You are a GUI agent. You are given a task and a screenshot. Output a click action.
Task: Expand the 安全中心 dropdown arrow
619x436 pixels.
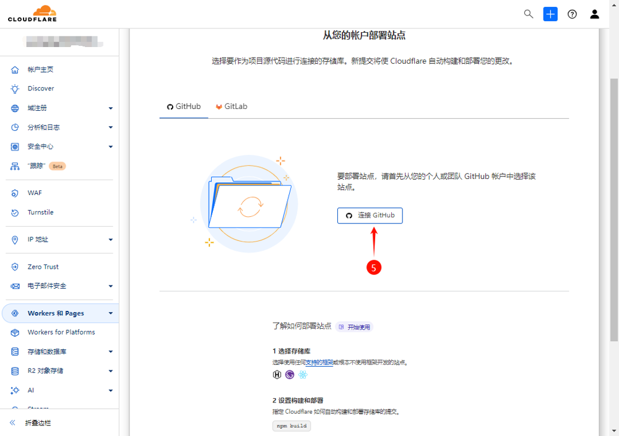tap(111, 147)
